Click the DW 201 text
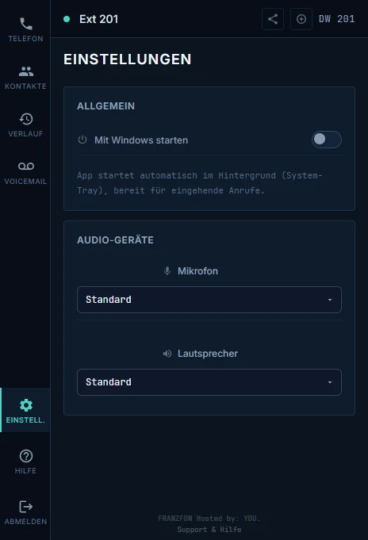 pyautogui.click(x=336, y=19)
